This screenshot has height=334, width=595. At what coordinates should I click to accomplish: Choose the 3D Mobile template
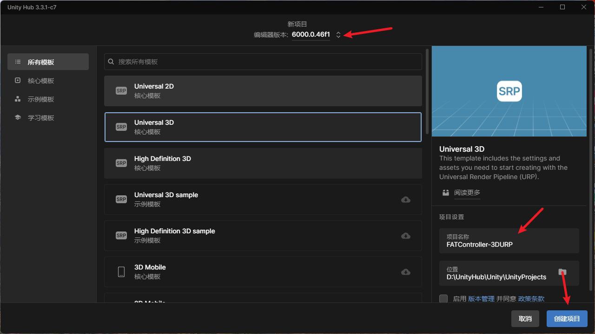point(263,272)
